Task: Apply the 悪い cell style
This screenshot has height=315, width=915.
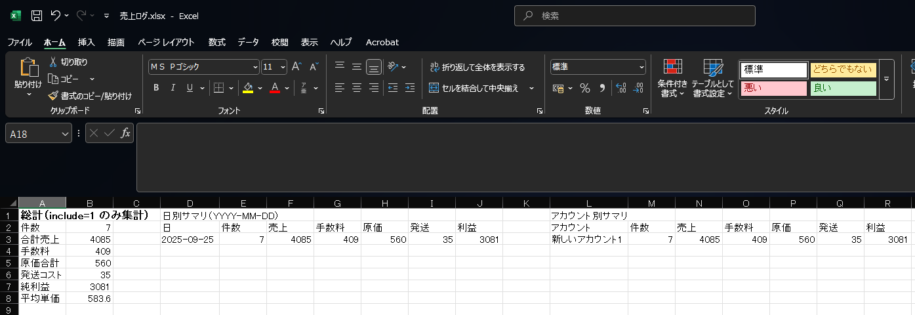Action: tap(773, 88)
